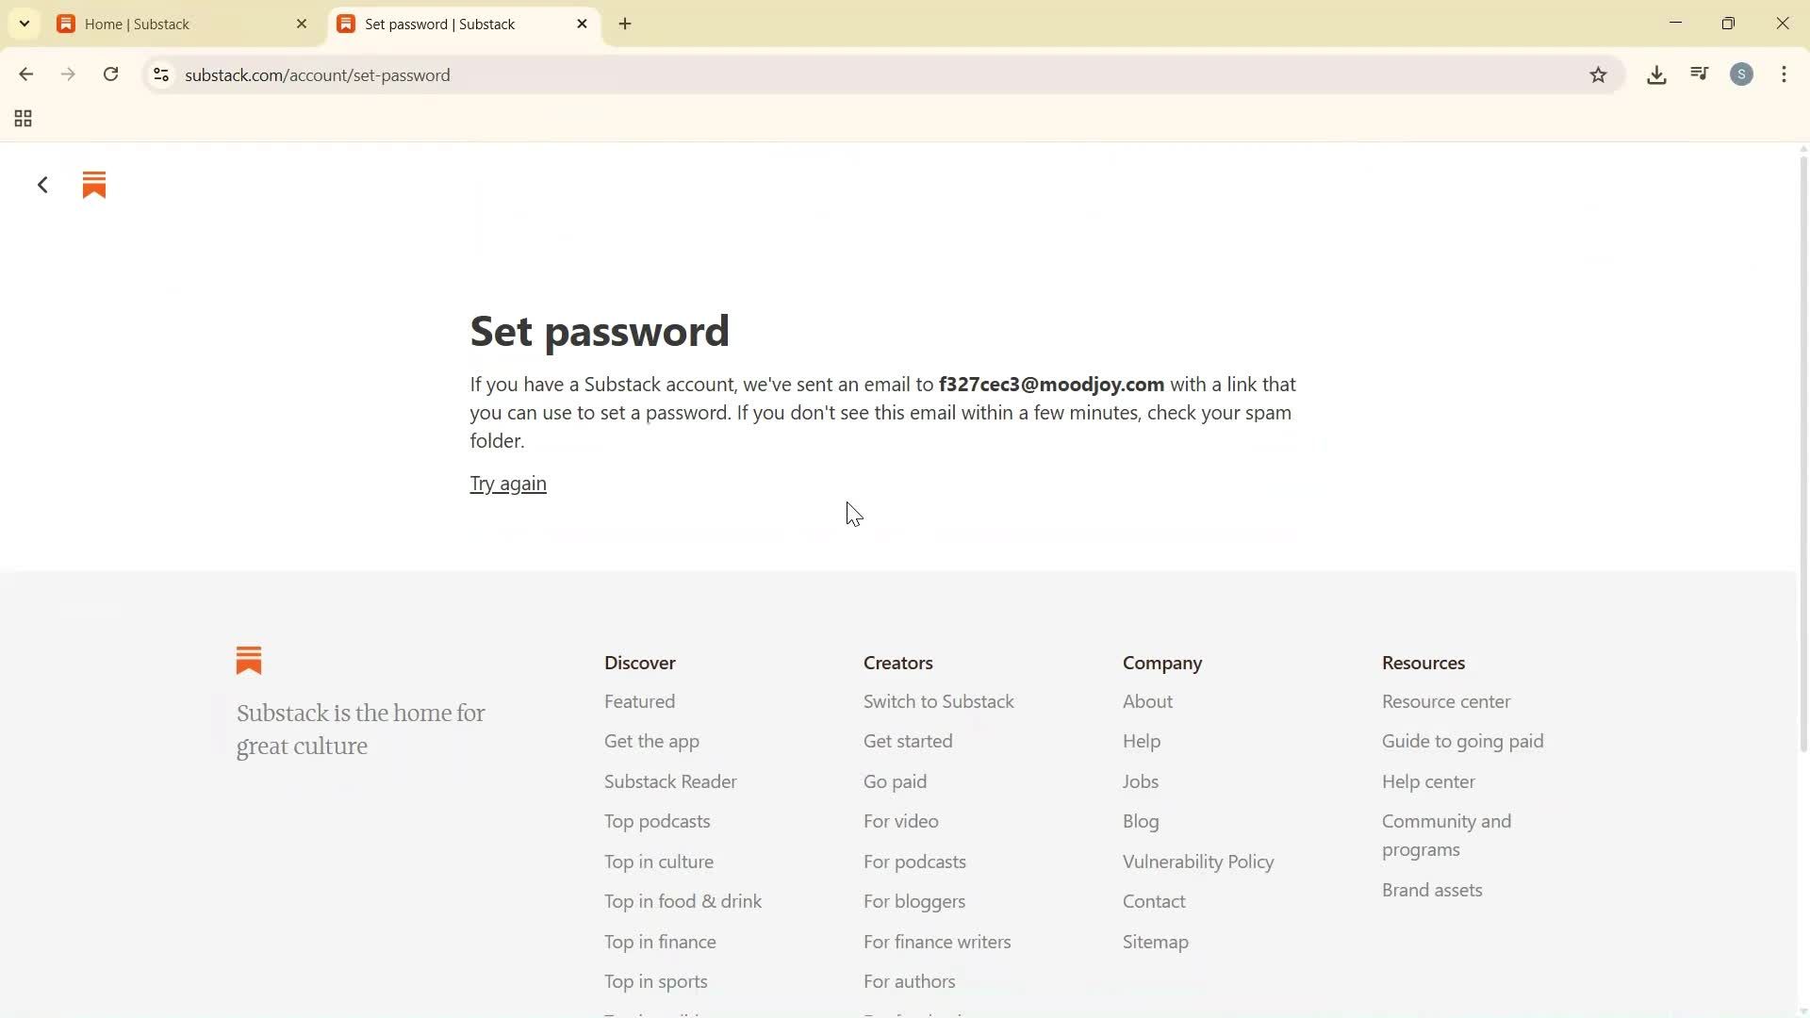Open the media controls playlist icon

click(x=1699, y=74)
